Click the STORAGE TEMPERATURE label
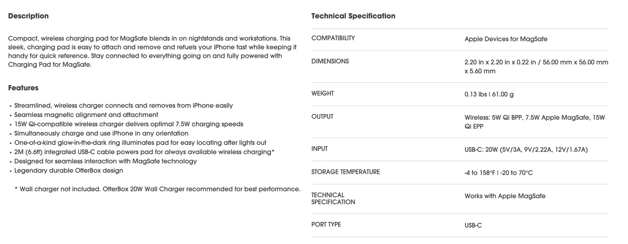The width and height of the screenshot is (628, 244). pyautogui.click(x=345, y=172)
